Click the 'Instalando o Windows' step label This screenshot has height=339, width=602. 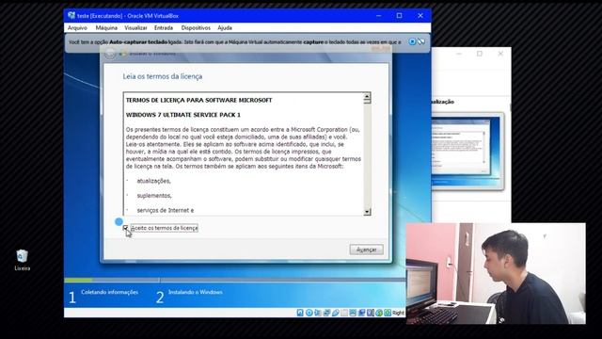point(196,292)
